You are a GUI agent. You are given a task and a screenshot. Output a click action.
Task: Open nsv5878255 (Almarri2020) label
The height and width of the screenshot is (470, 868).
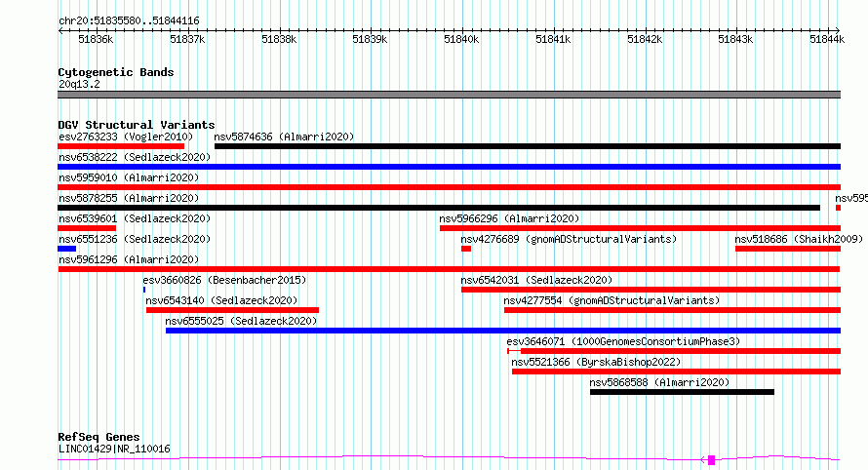click(x=129, y=198)
